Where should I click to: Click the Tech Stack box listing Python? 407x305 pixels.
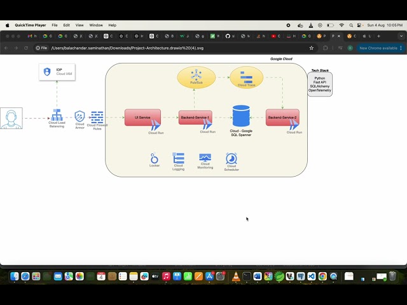point(320,85)
